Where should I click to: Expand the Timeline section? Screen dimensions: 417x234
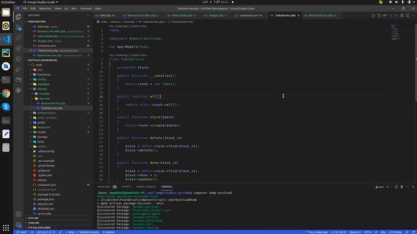pyautogui.click(x=33, y=223)
